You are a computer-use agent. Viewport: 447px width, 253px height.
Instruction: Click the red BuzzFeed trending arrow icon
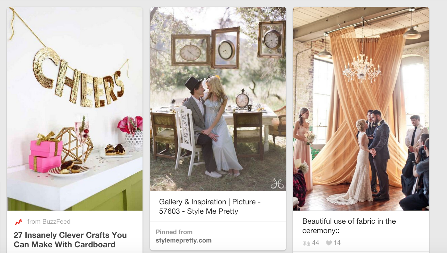pos(18,222)
